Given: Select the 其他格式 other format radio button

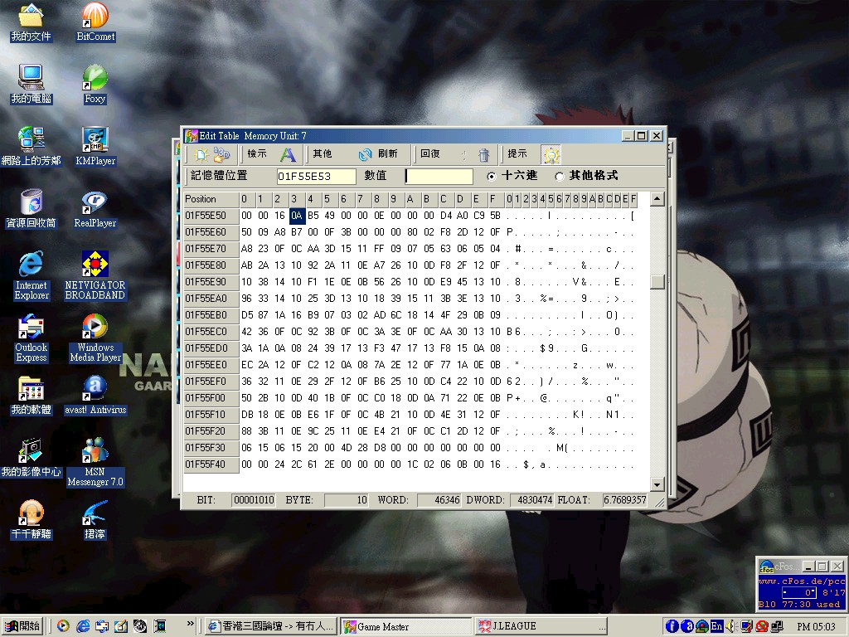Looking at the screenshot, I should (x=560, y=176).
